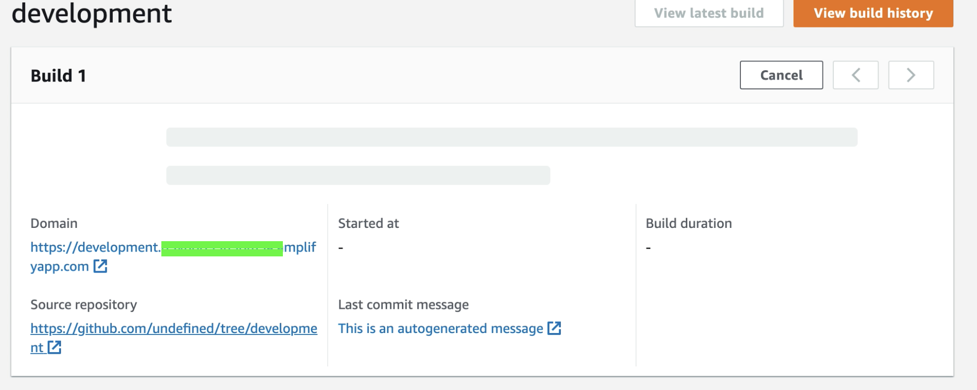Click the shorter loading placeholder bar

pyautogui.click(x=358, y=175)
